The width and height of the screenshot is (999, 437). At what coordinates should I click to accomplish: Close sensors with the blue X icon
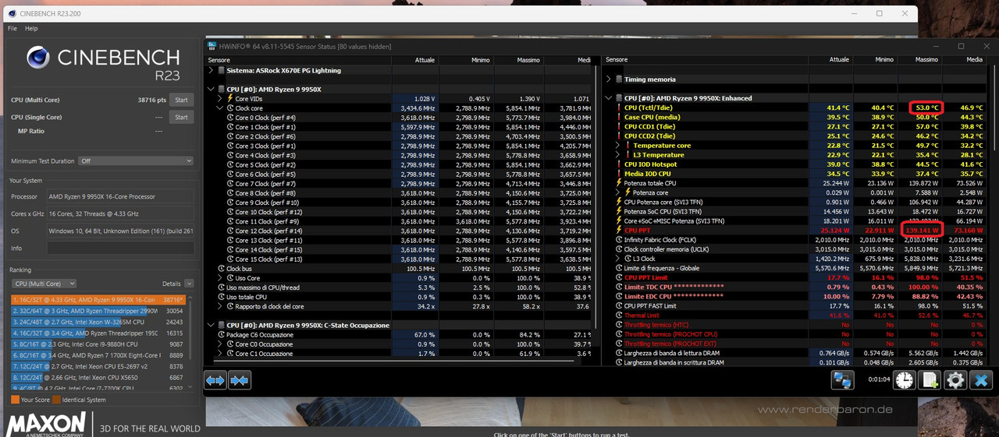(981, 380)
